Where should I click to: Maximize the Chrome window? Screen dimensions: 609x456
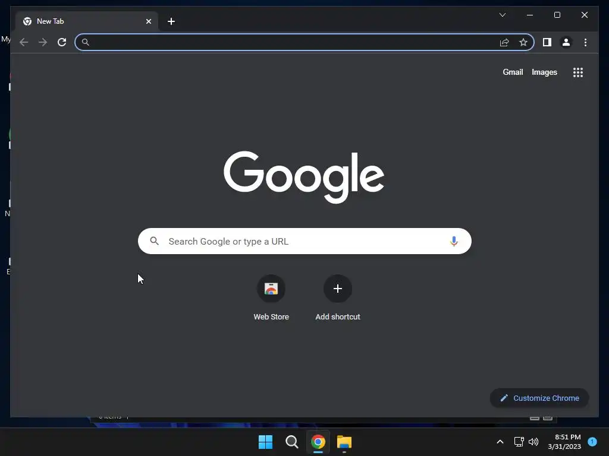557,15
